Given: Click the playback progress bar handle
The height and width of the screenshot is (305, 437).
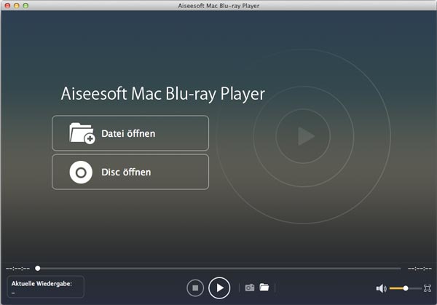Looking at the screenshot, I should [x=38, y=268].
